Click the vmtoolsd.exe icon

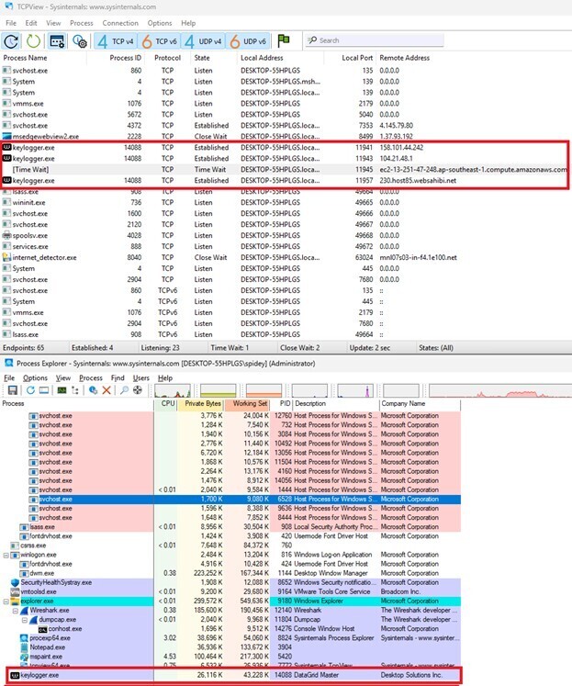tap(16, 592)
